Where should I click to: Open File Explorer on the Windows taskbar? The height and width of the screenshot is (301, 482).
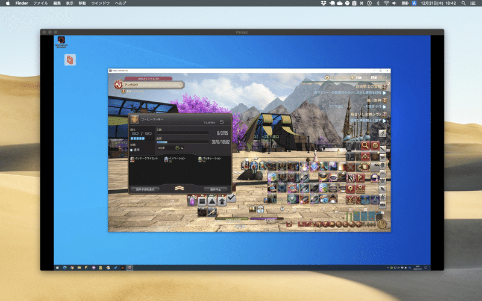(79, 267)
